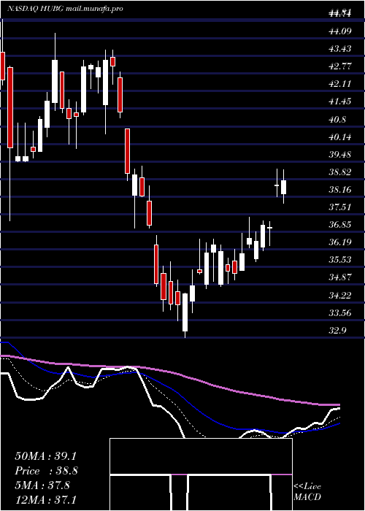Click the 35.53 price axis label

point(341,260)
